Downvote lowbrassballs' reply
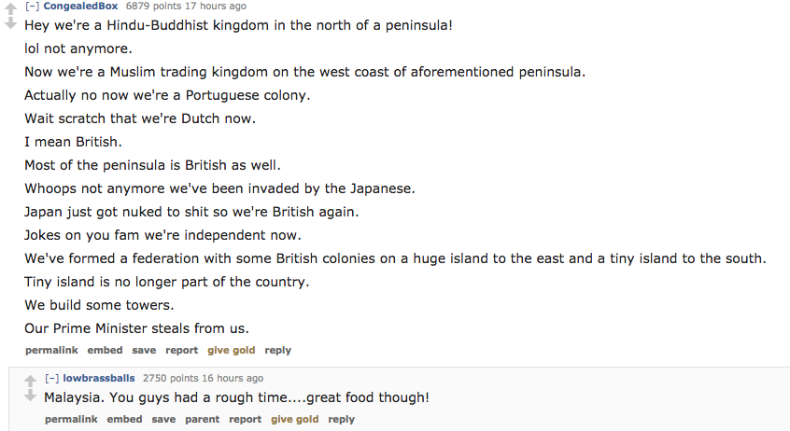This screenshot has height=431, width=790. 31,396
